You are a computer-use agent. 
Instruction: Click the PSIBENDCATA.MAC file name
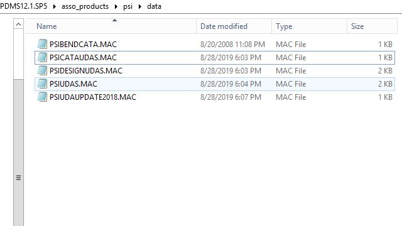point(83,45)
